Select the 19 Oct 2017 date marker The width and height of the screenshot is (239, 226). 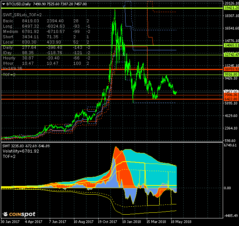pyautogui.click(x=107, y=222)
